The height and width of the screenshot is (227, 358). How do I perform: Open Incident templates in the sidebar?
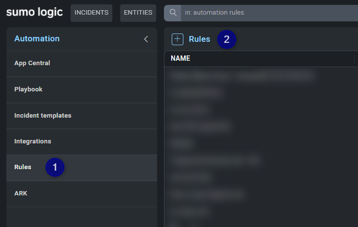(43, 116)
